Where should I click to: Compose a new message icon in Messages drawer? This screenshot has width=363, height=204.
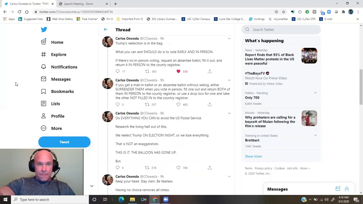click(x=338, y=189)
